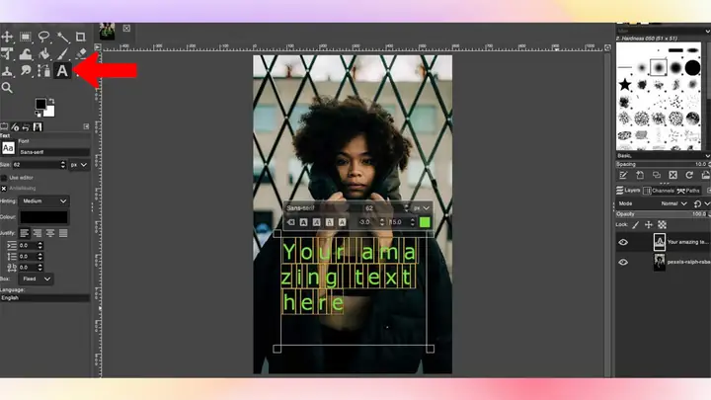Pick the Eraser tool
The height and width of the screenshot is (400, 711).
coord(81,53)
